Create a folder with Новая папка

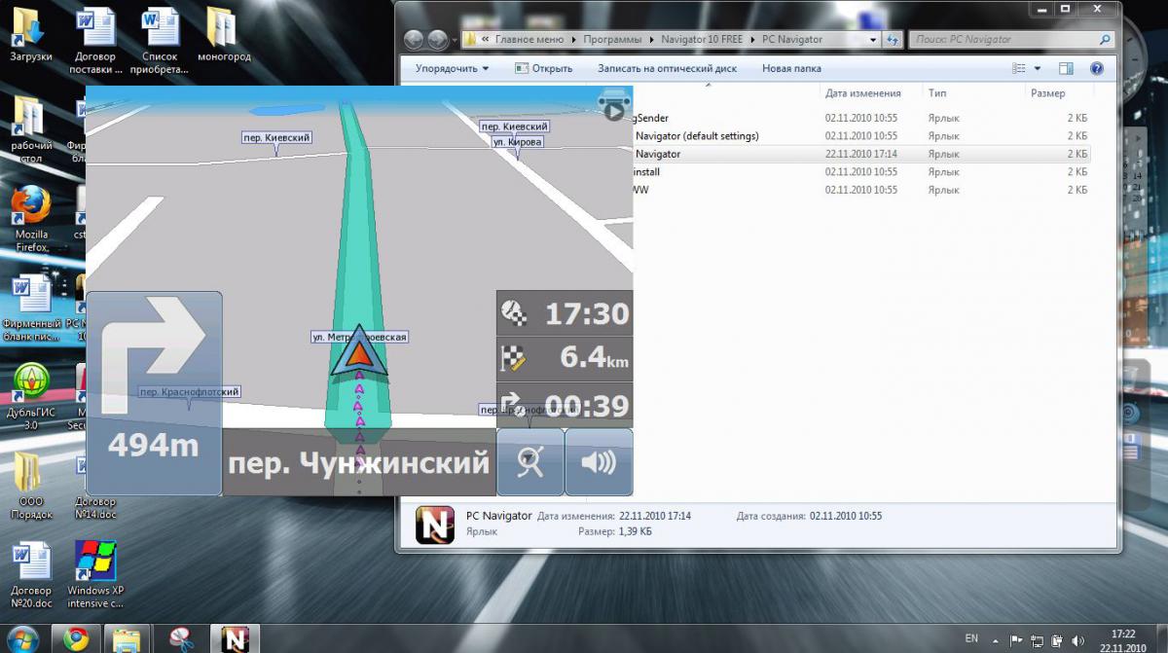point(791,69)
